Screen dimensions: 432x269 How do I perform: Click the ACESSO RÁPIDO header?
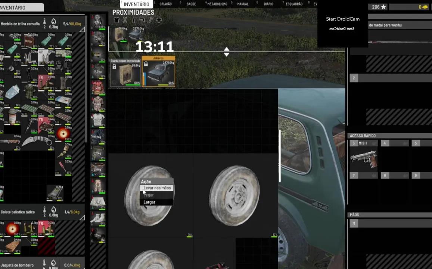[x=390, y=136]
